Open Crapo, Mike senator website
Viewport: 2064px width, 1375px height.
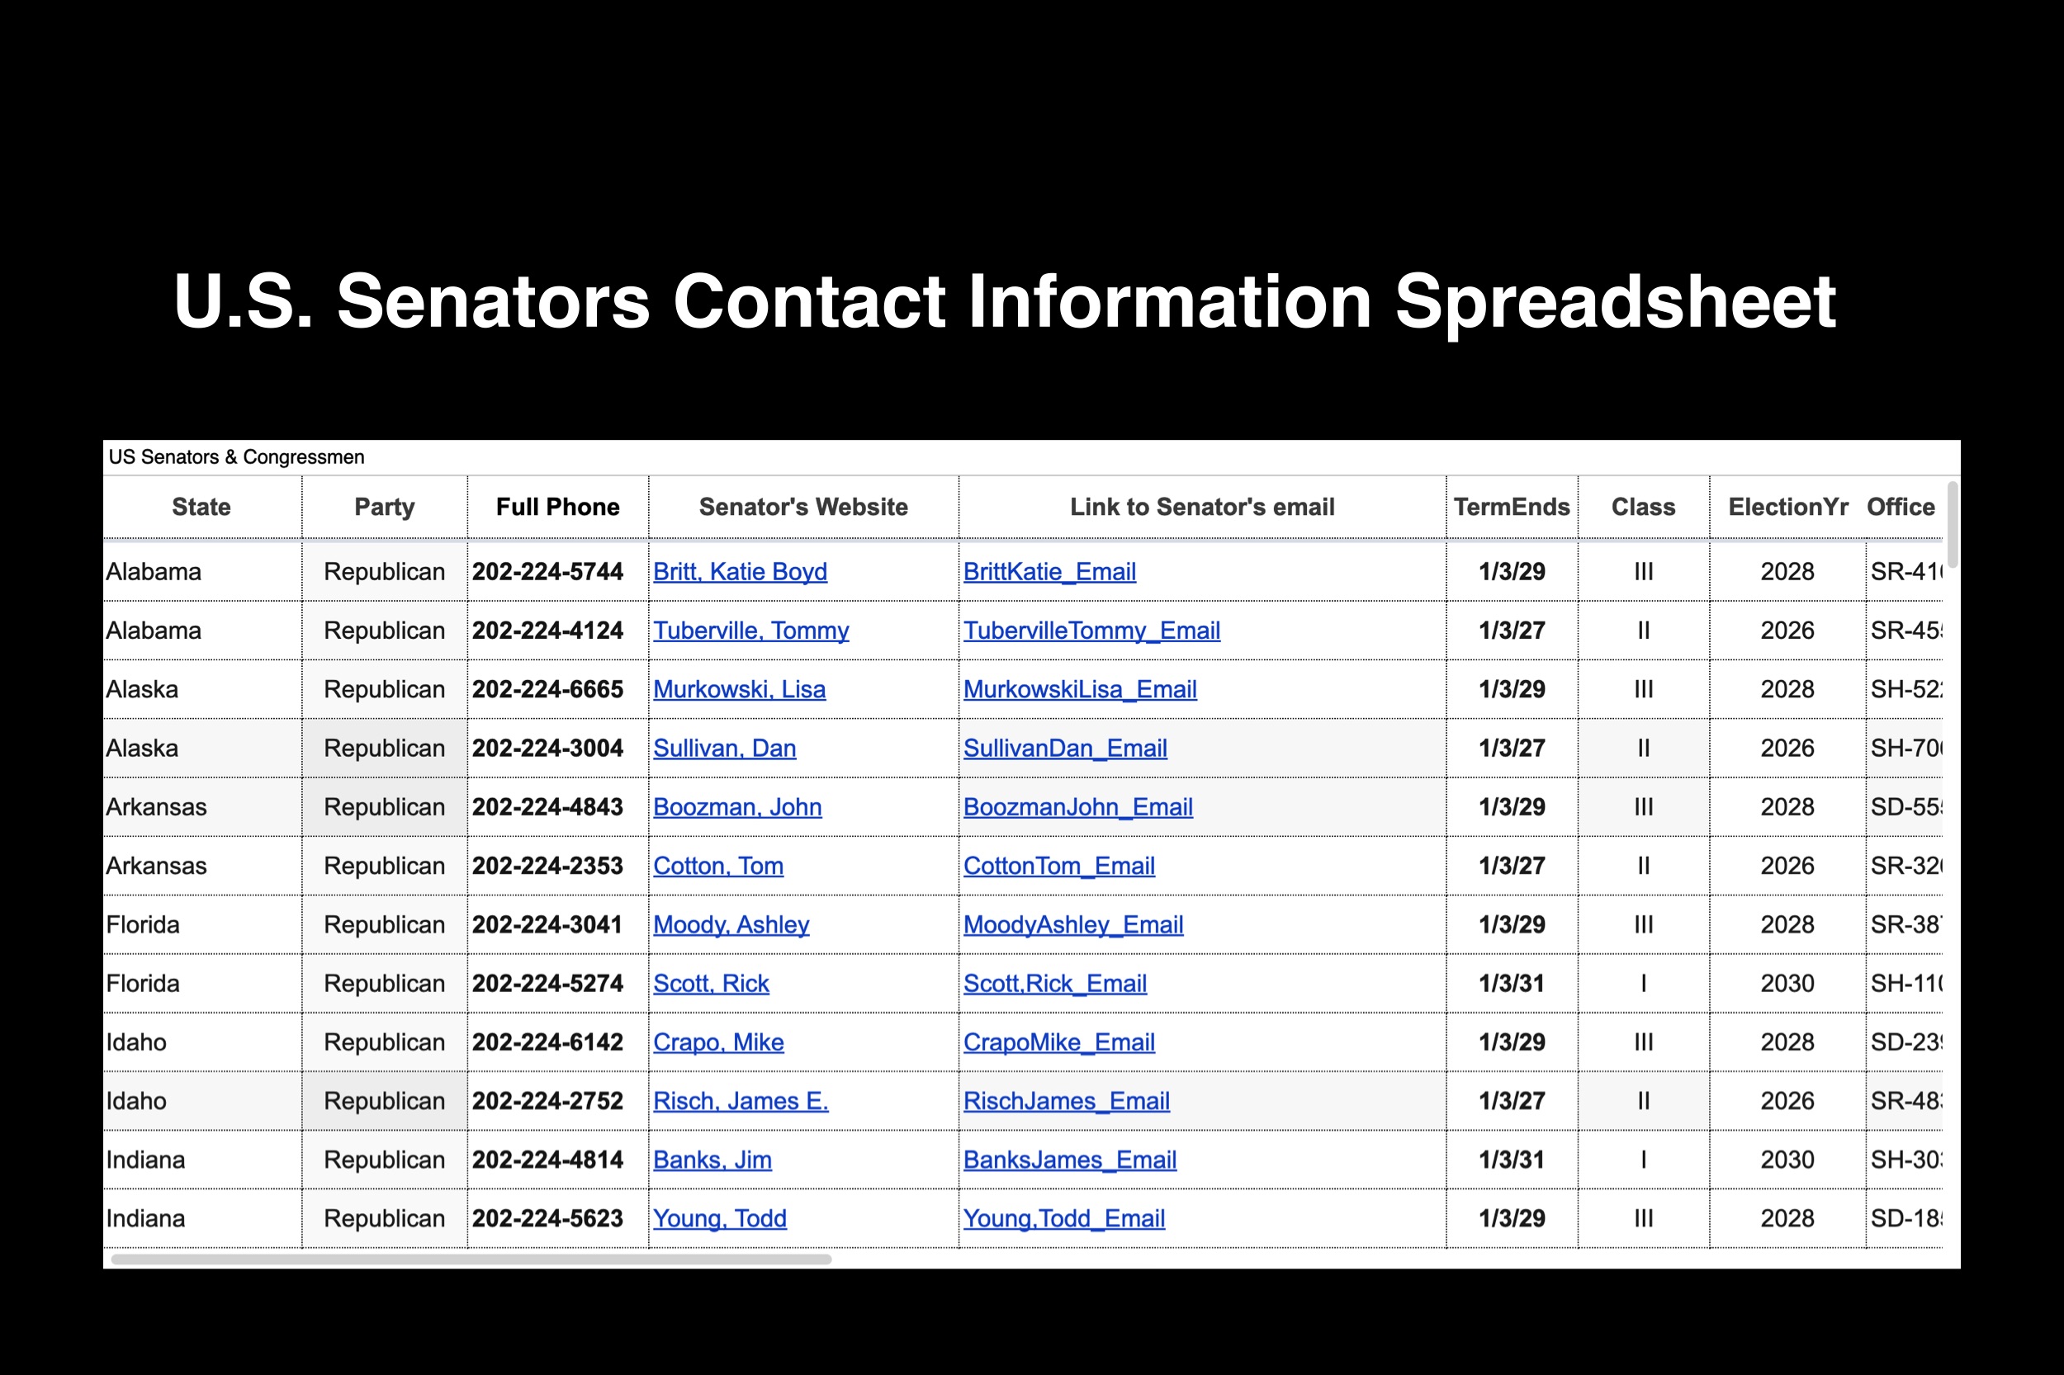[717, 1042]
